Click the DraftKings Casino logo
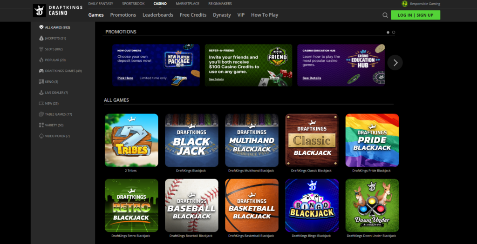Viewport: 477px width, 244px height. pyautogui.click(x=58, y=11)
